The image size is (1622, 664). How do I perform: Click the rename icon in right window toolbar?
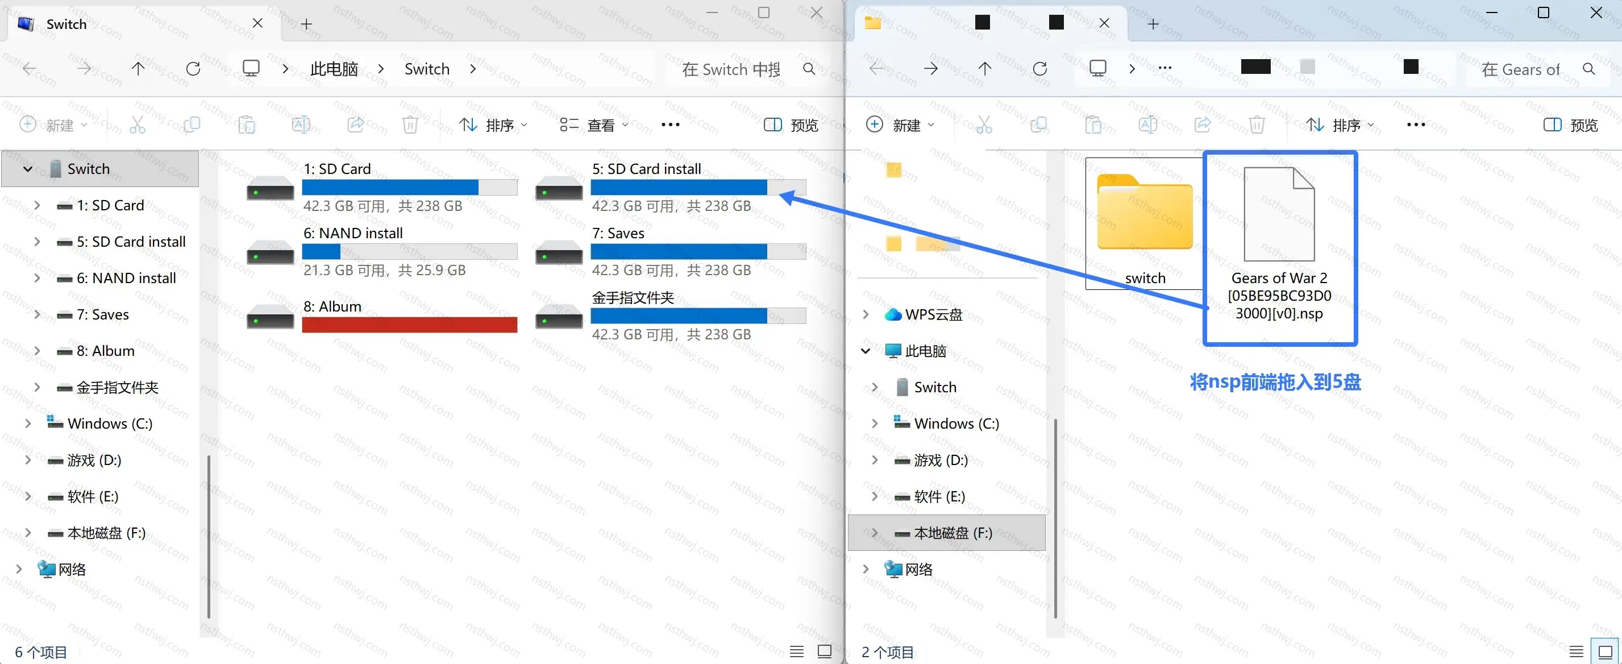pyautogui.click(x=1148, y=125)
